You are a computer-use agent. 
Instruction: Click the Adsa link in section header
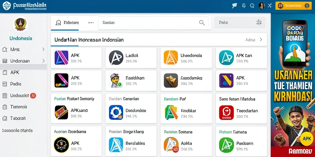(x=250, y=40)
